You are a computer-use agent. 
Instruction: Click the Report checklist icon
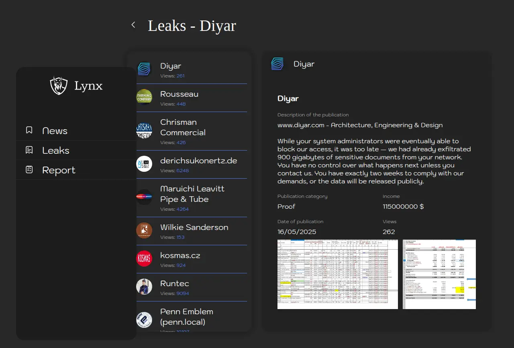coord(29,169)
